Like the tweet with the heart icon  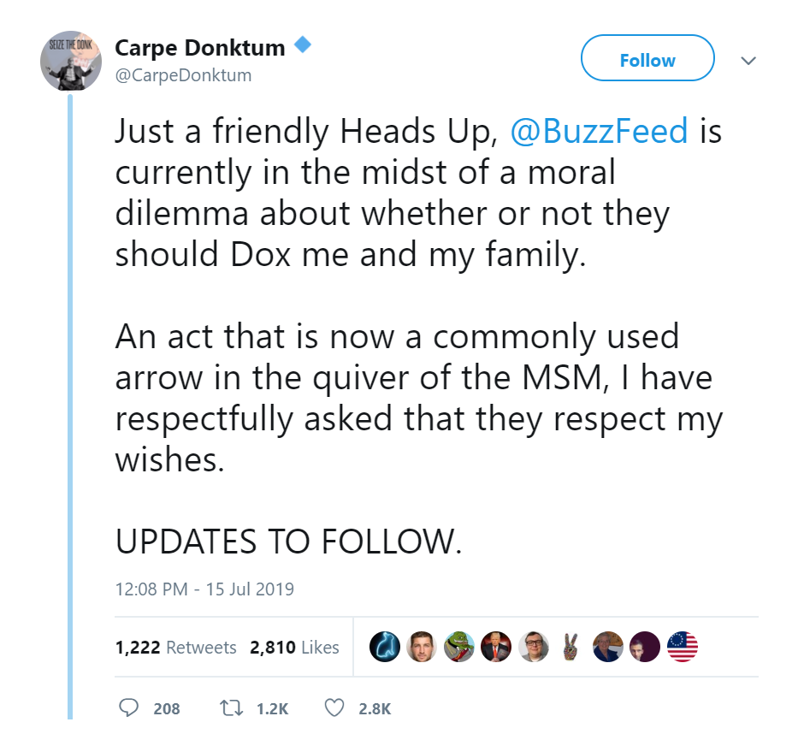click(x=335, y=707)
